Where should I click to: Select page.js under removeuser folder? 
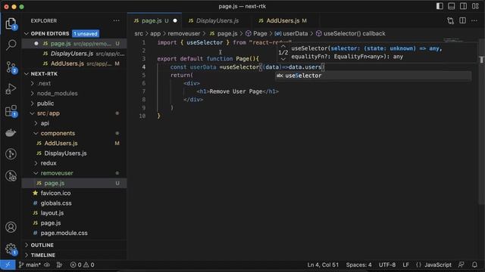click(74, 183)
